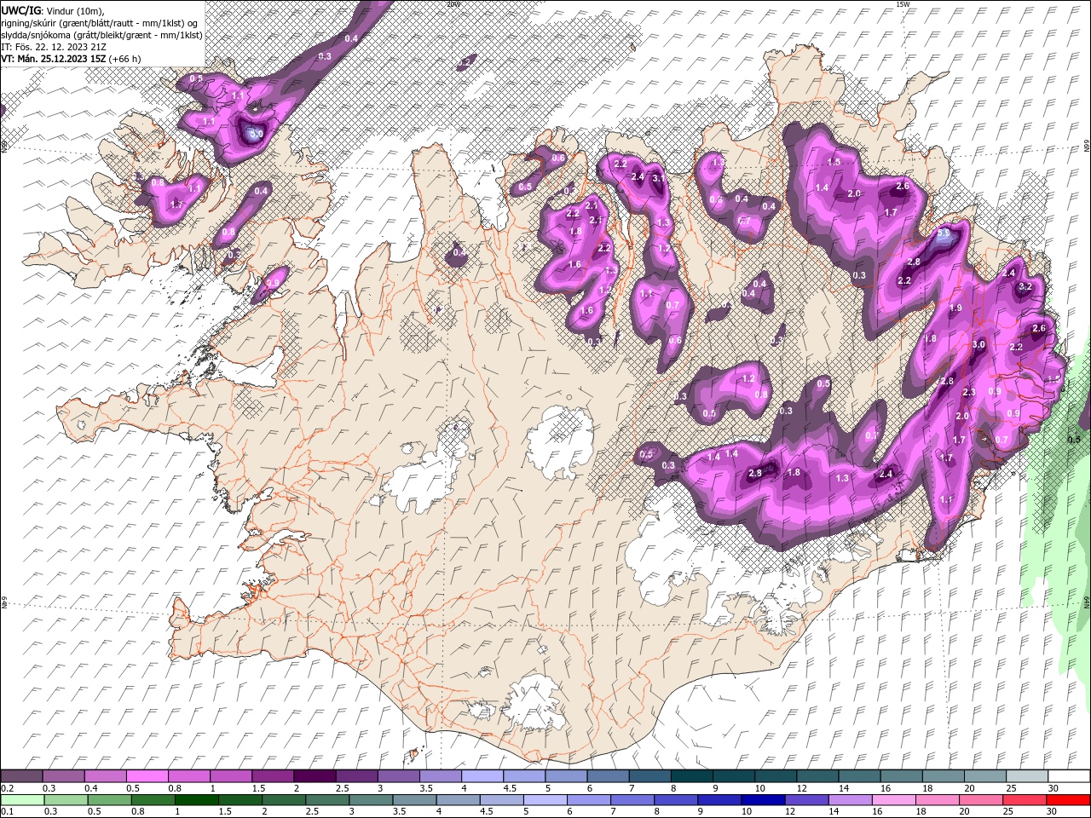
Task: Select the deep blue 10 swatch, lower scale
Action: (x=763, y=799)
